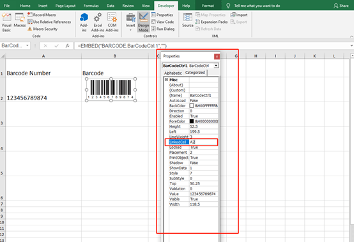Select the ShowData property row

pos(194,168)
